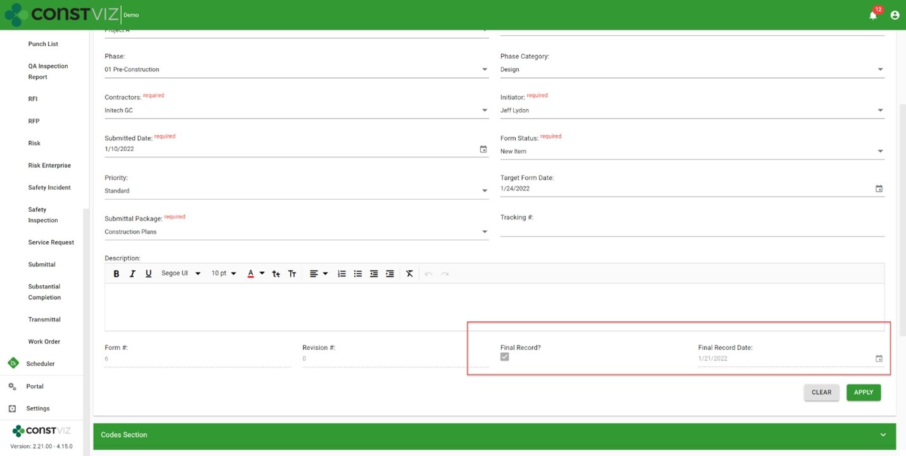Open Submitted Date calendar picker

483,149
